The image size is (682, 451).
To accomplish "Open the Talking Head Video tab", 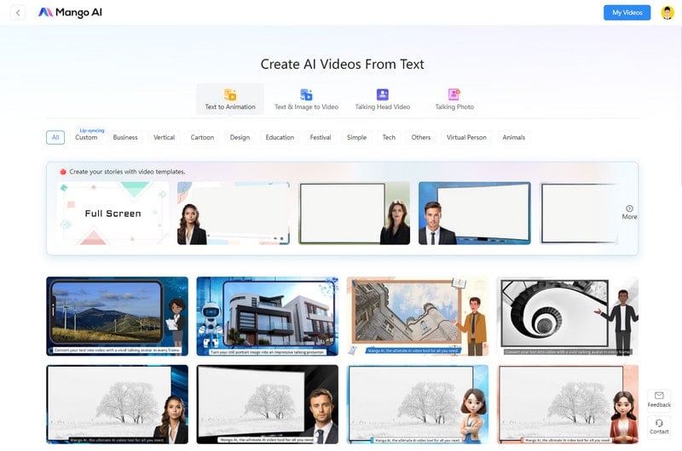I will point(382,99).
